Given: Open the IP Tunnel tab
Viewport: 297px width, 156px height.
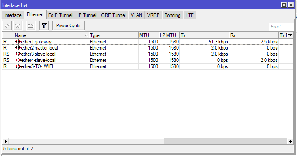Looking at the screenshot, I should [x=87, y=15].
